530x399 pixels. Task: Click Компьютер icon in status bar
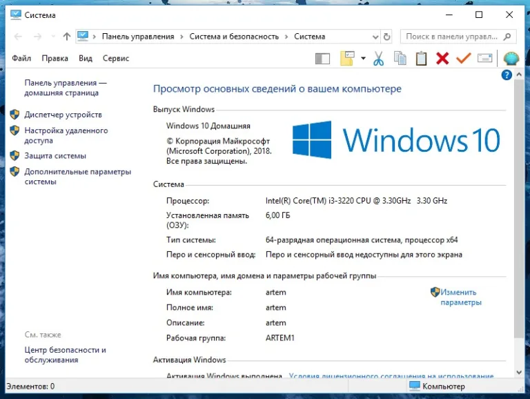point(414,386)
